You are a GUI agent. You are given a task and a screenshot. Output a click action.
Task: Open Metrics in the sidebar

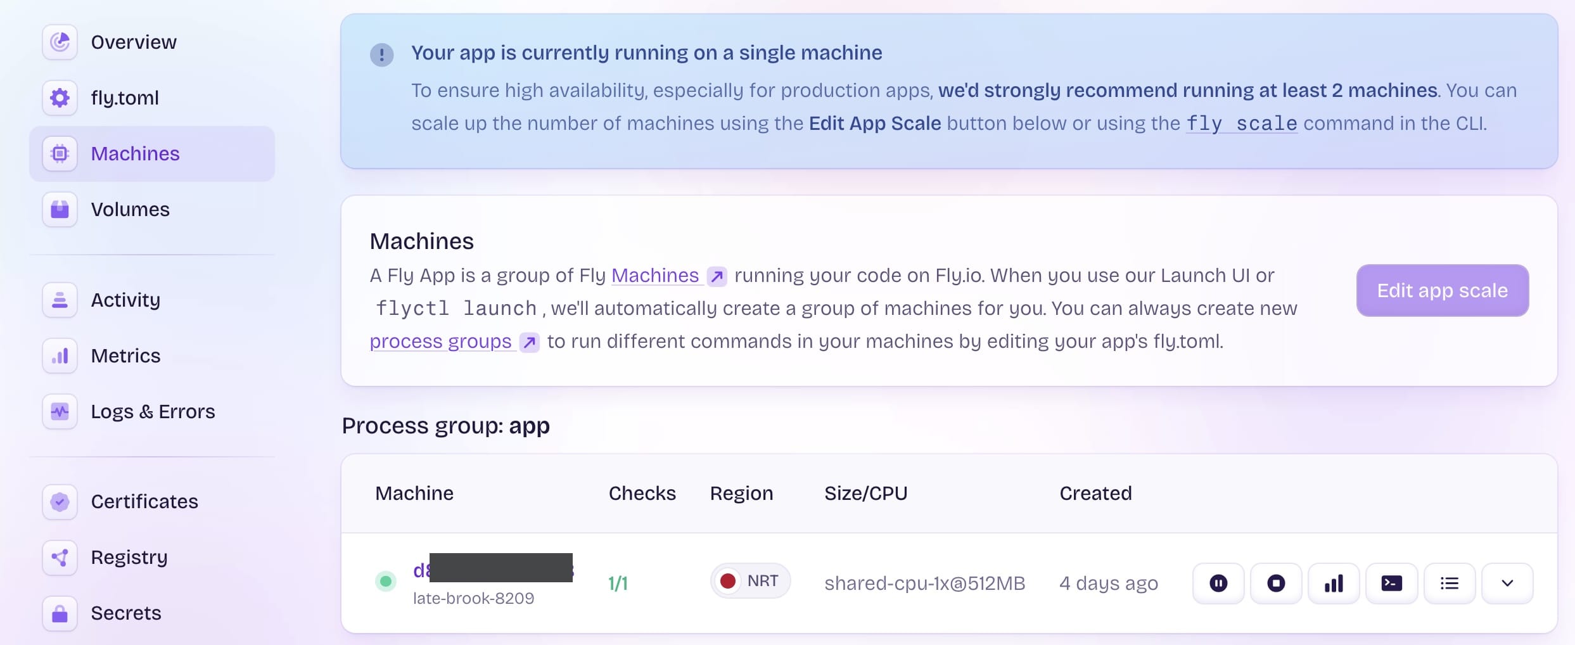coord(125,355)
